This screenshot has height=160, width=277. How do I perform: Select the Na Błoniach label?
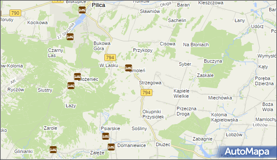coord(196,45)
